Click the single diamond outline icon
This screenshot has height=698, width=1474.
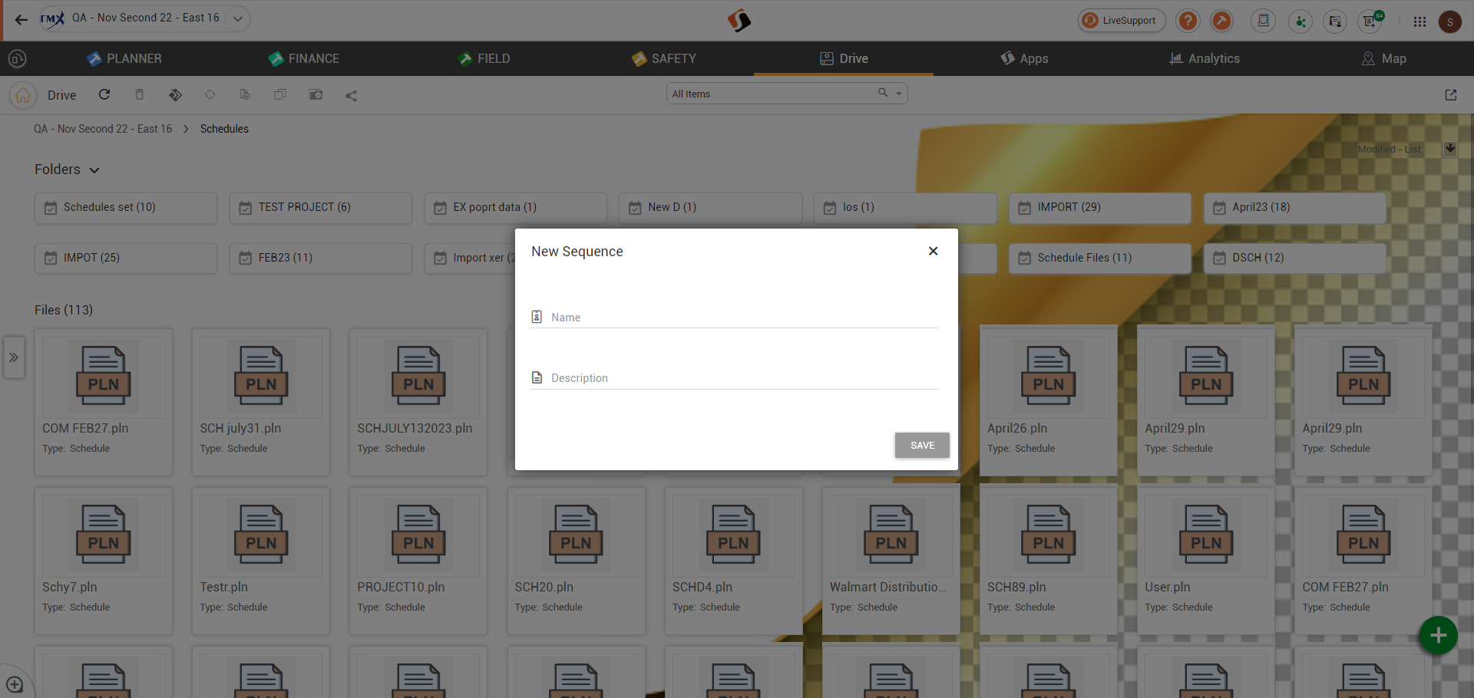210,94
